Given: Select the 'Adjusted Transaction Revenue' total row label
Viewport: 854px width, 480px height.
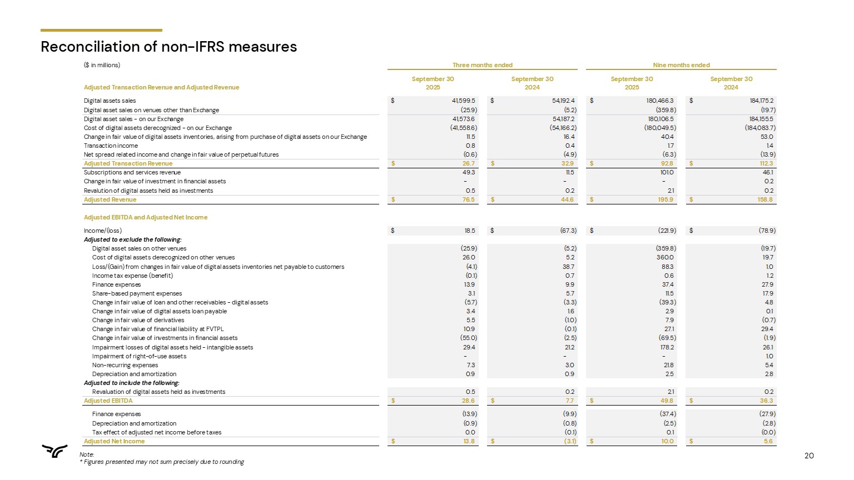Looking at the screenshot, I should click(128, 163).
